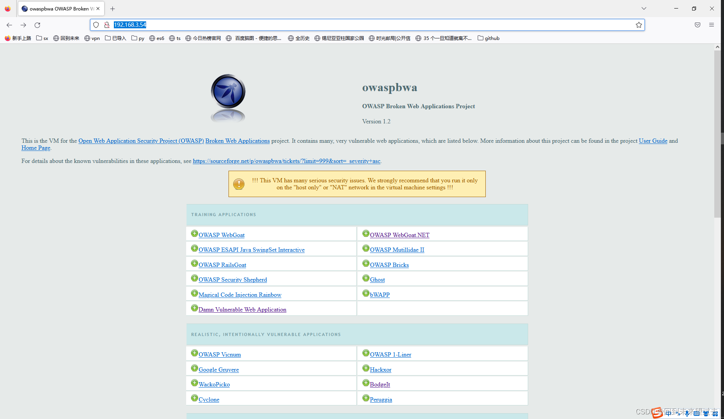
Task: Expand the bWAPP entry
Action: tap(366, 293)
